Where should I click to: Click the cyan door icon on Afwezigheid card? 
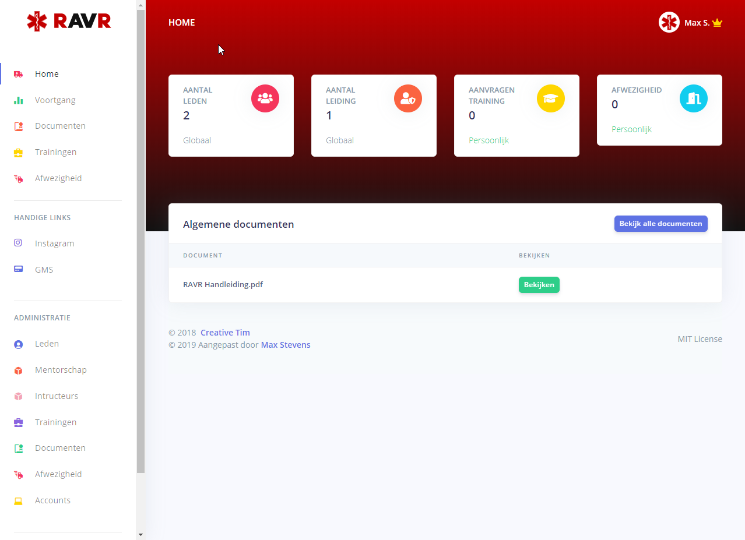[x=694, y=98]
